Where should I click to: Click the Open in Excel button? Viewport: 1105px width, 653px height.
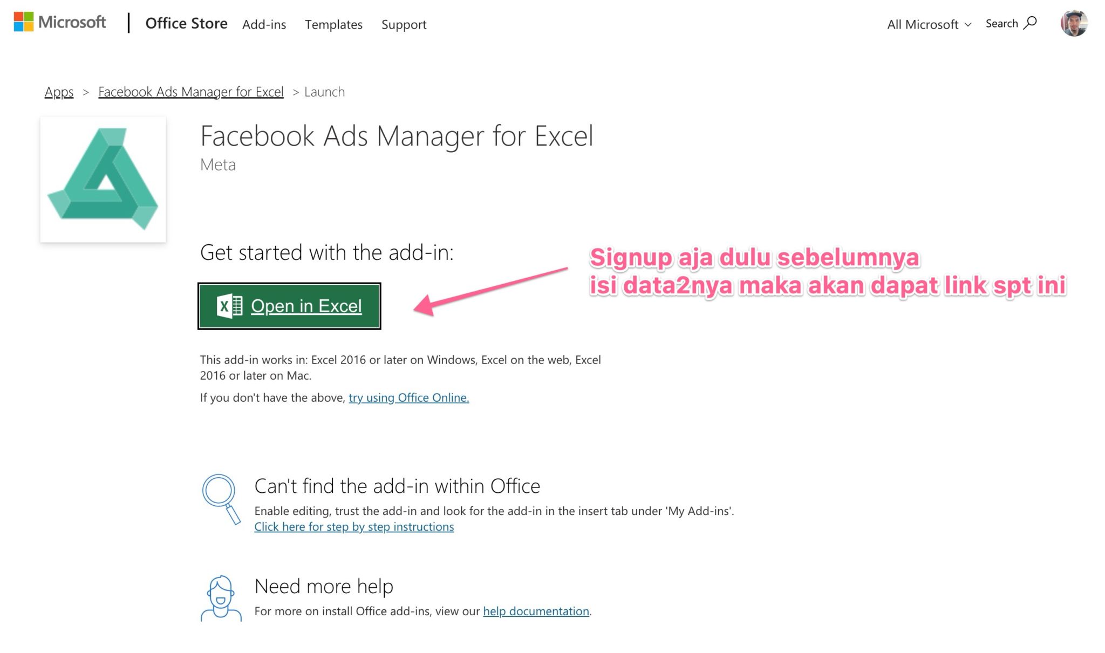[289, 306]
